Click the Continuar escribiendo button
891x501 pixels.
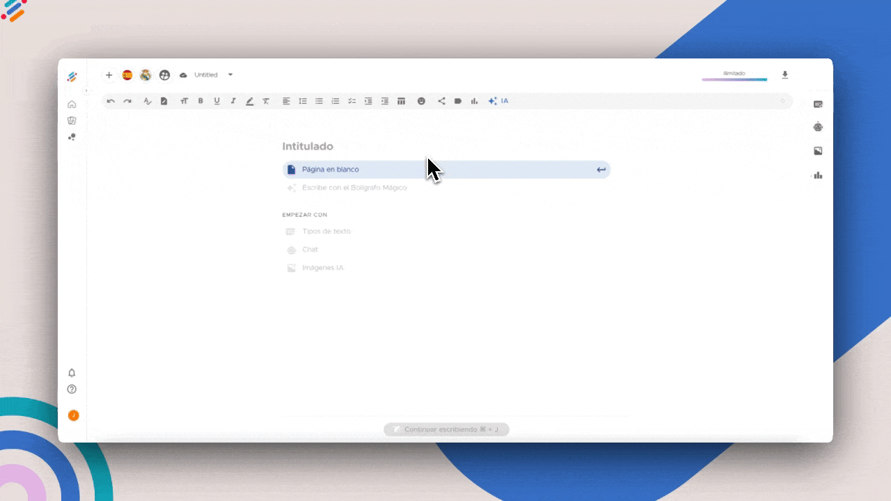click(446, 429)
